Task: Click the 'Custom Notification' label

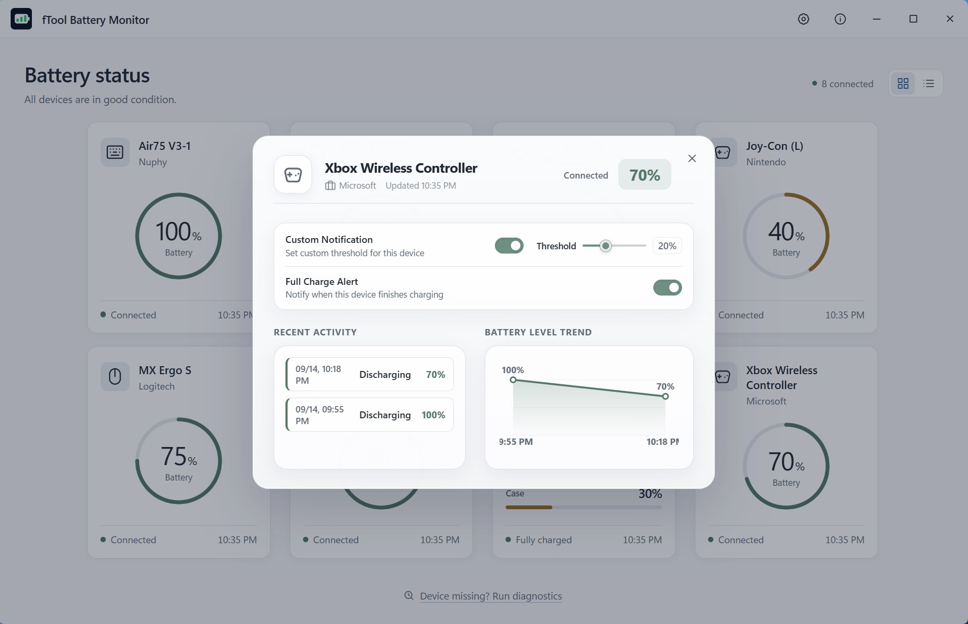Action: pyautogui.click(x=329, y=239)
